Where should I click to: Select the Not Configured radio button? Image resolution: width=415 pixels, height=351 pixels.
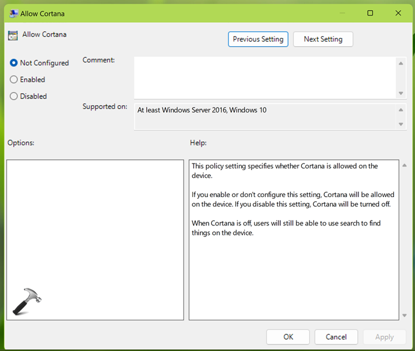14,63
